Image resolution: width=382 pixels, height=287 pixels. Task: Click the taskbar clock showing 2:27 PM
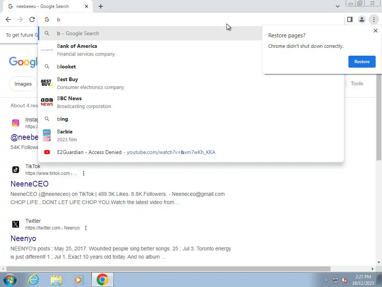point(363,280)
